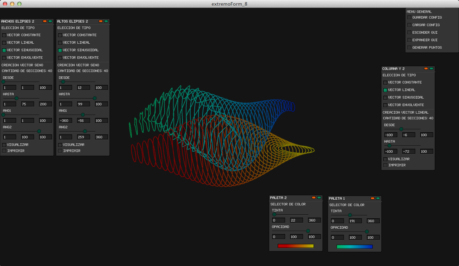This screenshot has height=266, width=459.
Task: Click the PALETA 2 panel title
Action: tap(278, 198)
